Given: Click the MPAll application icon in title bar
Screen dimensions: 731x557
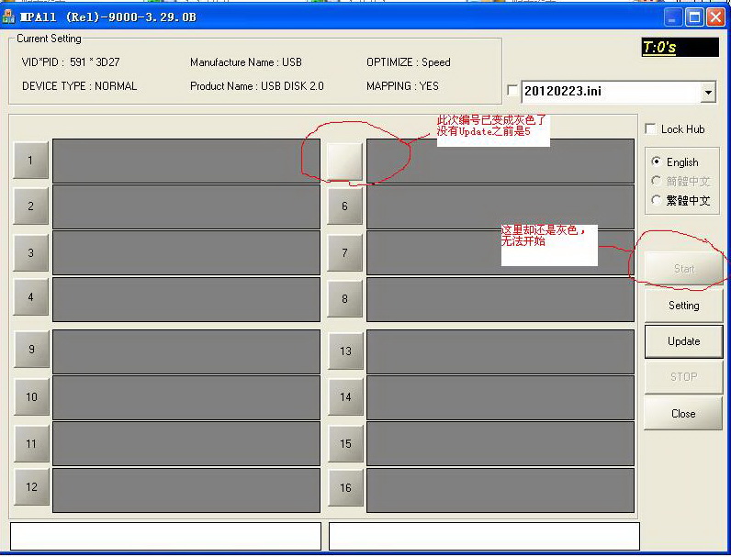Looking at the screenshot, I should click(9, 17).
